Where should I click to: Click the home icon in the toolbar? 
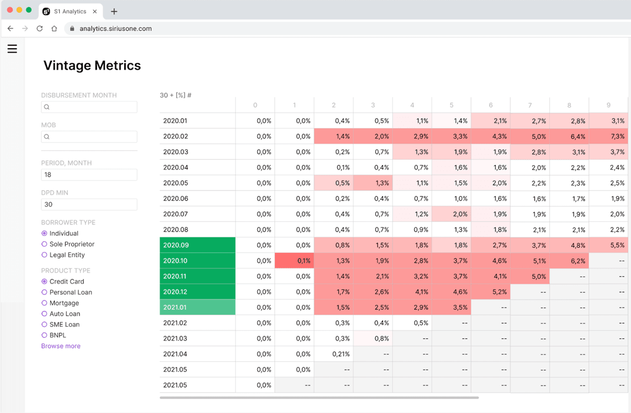point(54,28)
